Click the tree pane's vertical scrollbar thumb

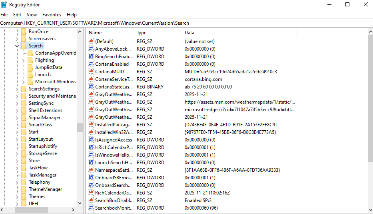tap(80, 128)
